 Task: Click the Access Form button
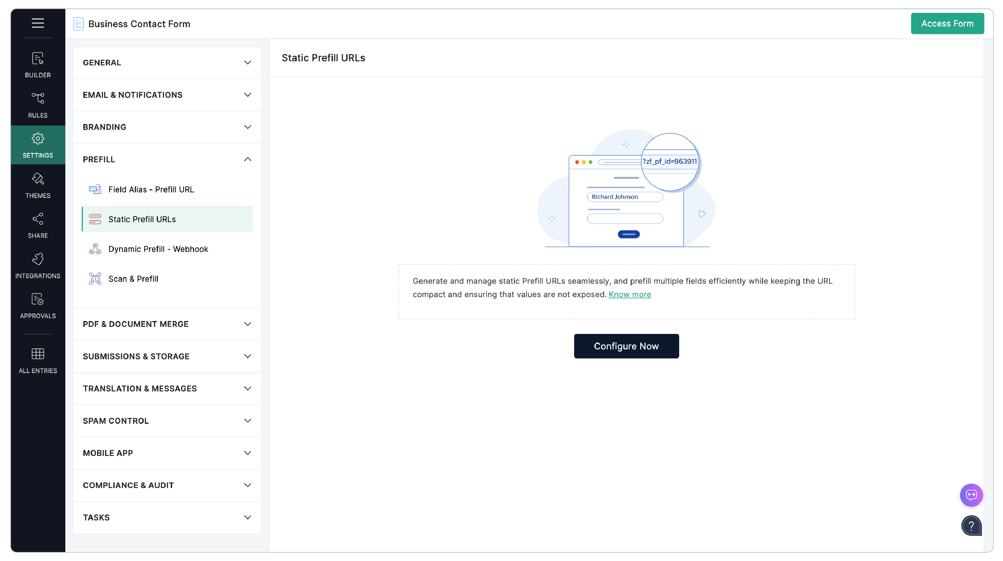click(x=948, y=23)
